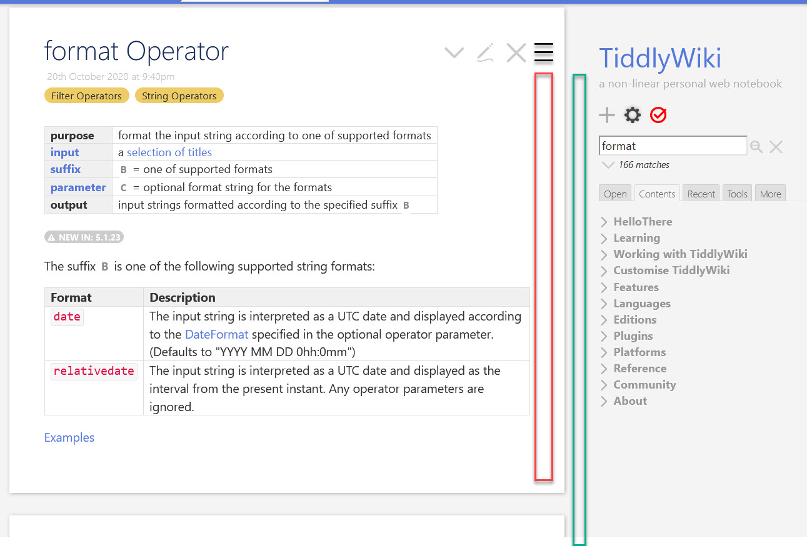Click the red checkmark save icon
Image resolution: width=807 pixels, height=546 pixels.
[658, 115]
